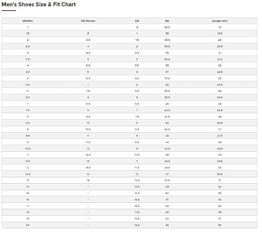Click the Men's Shoes Size & Fit Chart title
Screen dimensions: 262x232
[38, 4]
